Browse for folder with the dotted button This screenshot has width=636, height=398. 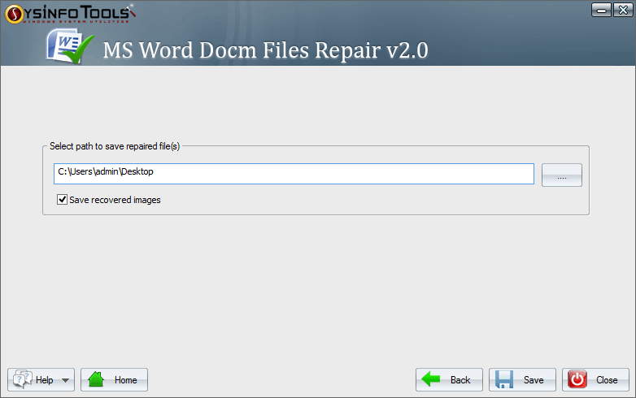pos(562,175)
